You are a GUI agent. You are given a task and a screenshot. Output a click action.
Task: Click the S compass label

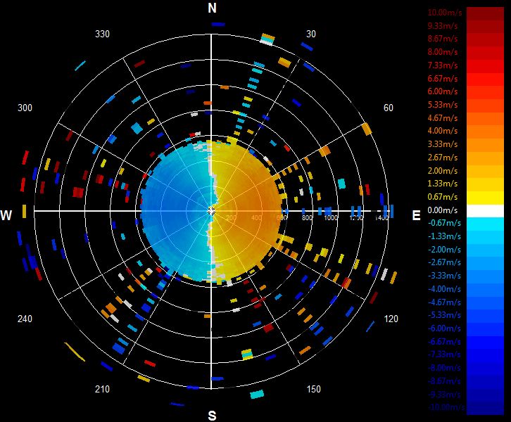[212, 416]
